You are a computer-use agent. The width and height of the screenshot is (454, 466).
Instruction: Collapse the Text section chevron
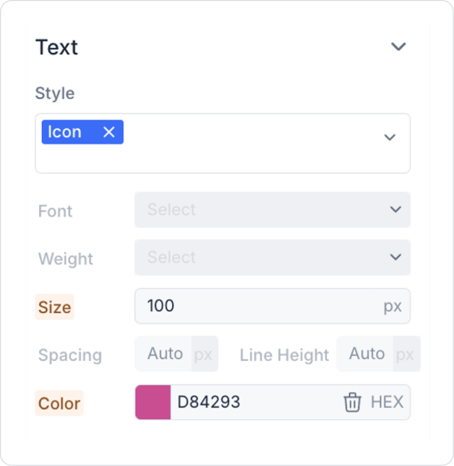[x=398, y=47]
